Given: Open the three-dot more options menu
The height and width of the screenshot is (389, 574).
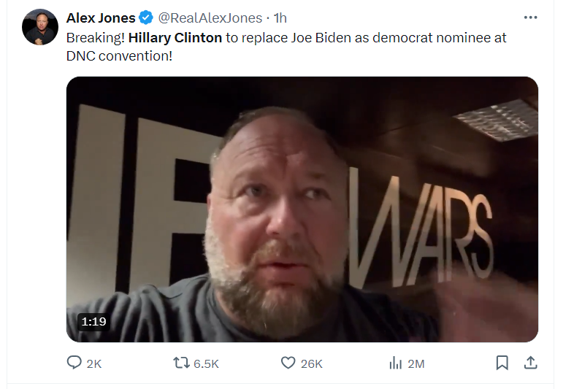Looking at the screenshot, I should [530, 18].
